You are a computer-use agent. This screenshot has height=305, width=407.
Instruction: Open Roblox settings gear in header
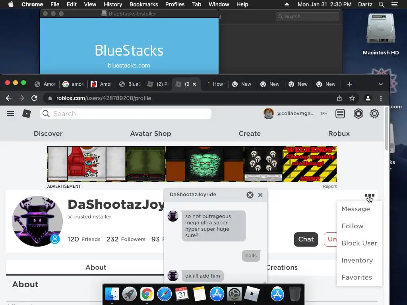click(x=374, y=114)
